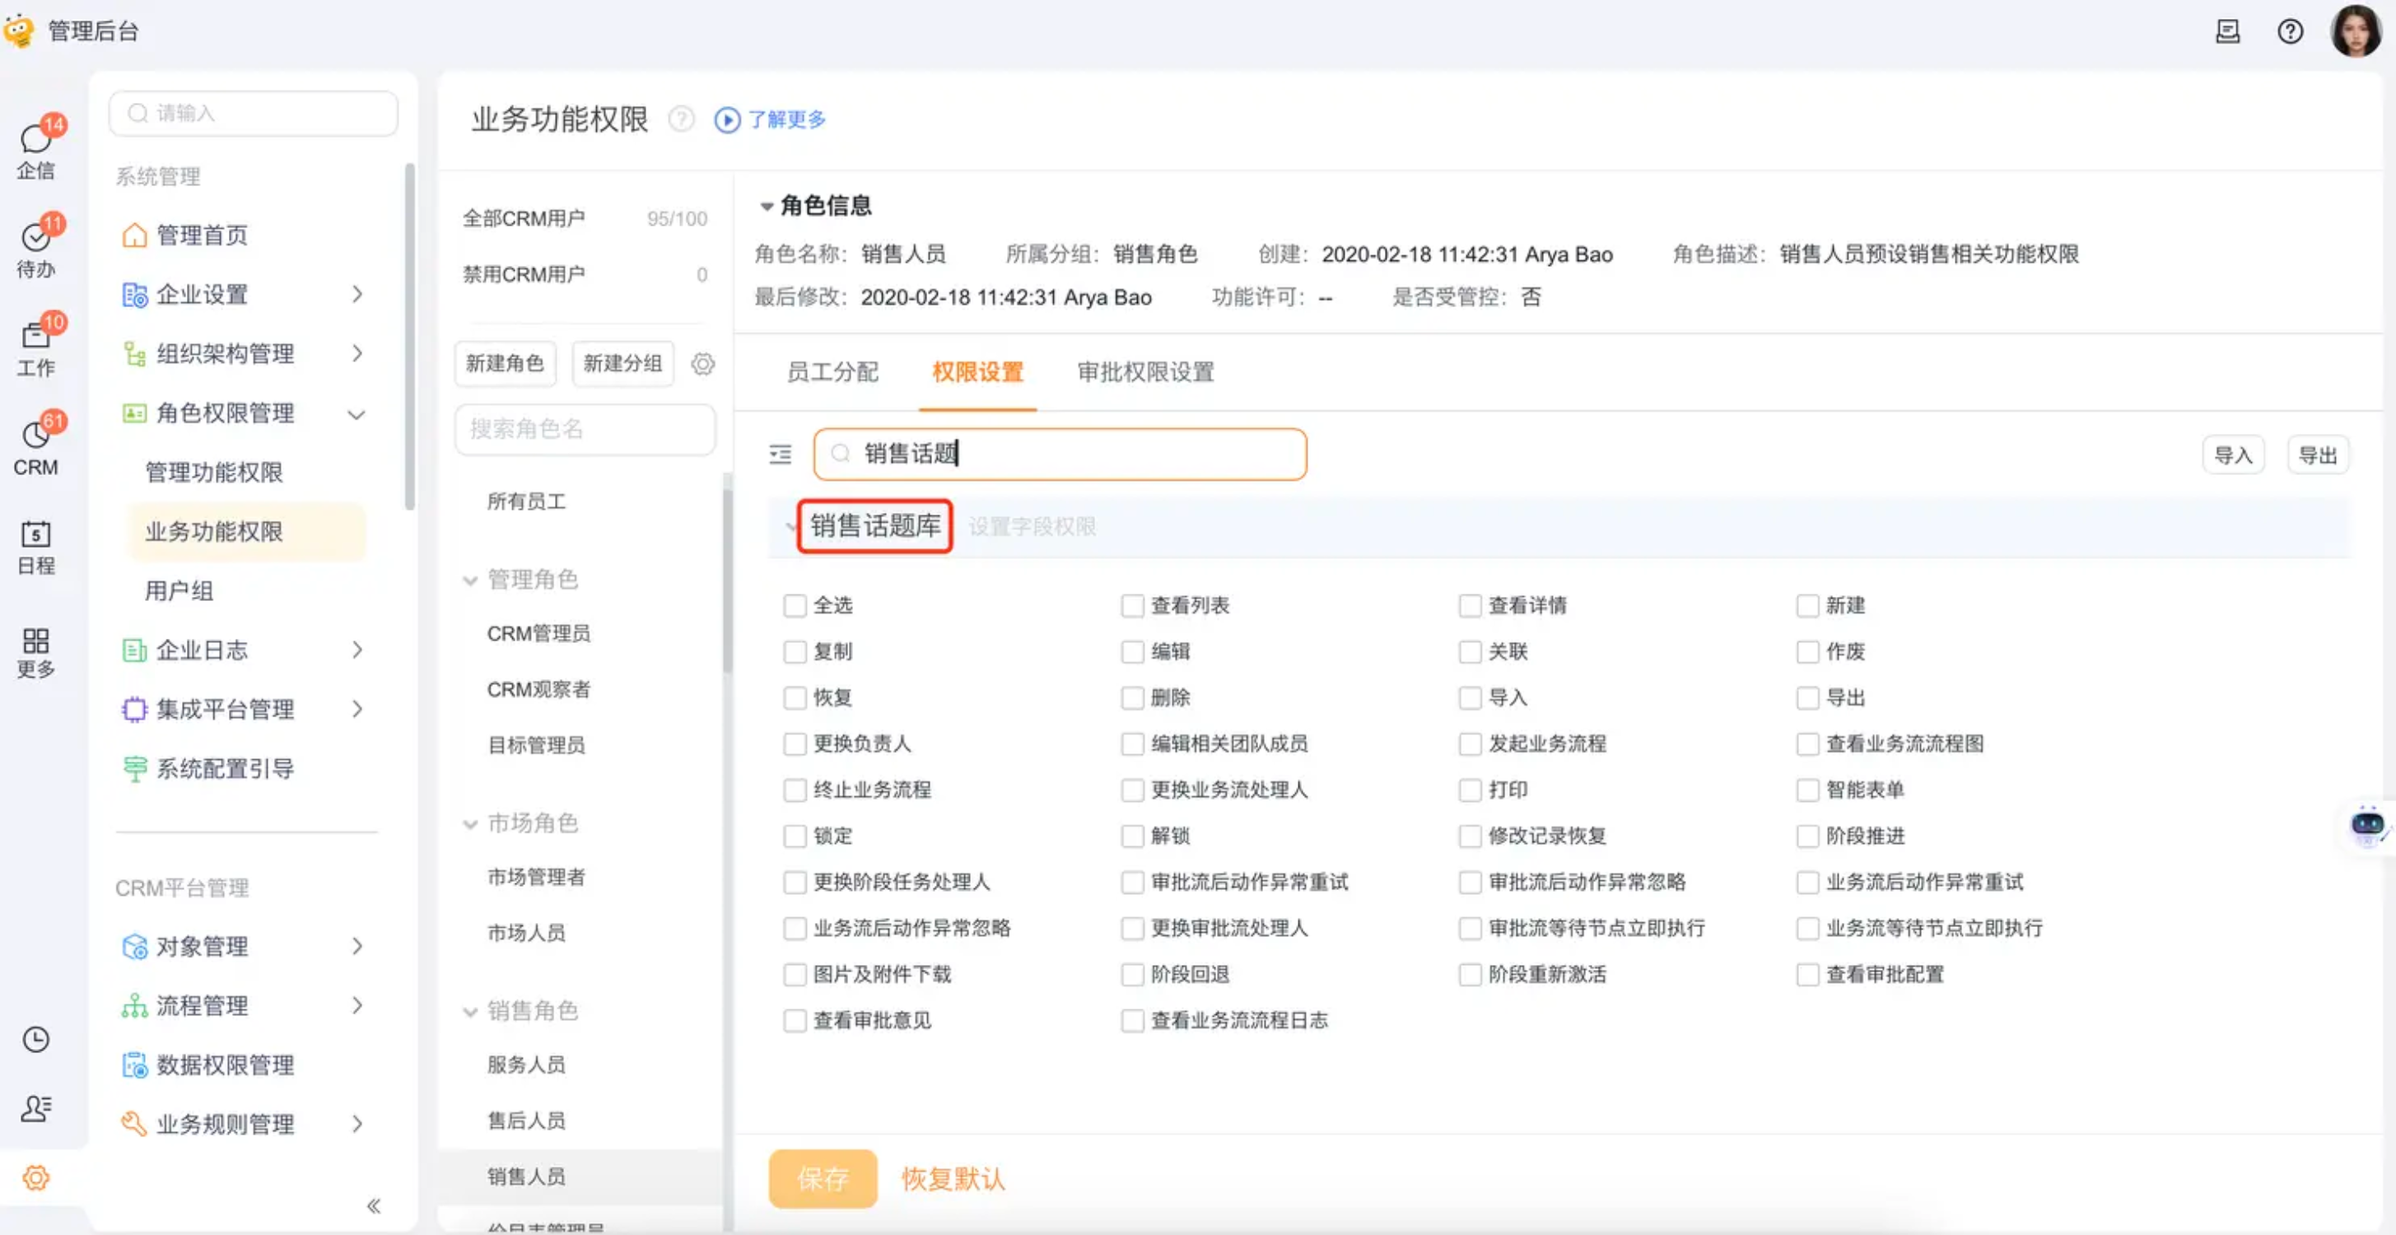Switch to the 员工分配 tab

click(832, 372)
